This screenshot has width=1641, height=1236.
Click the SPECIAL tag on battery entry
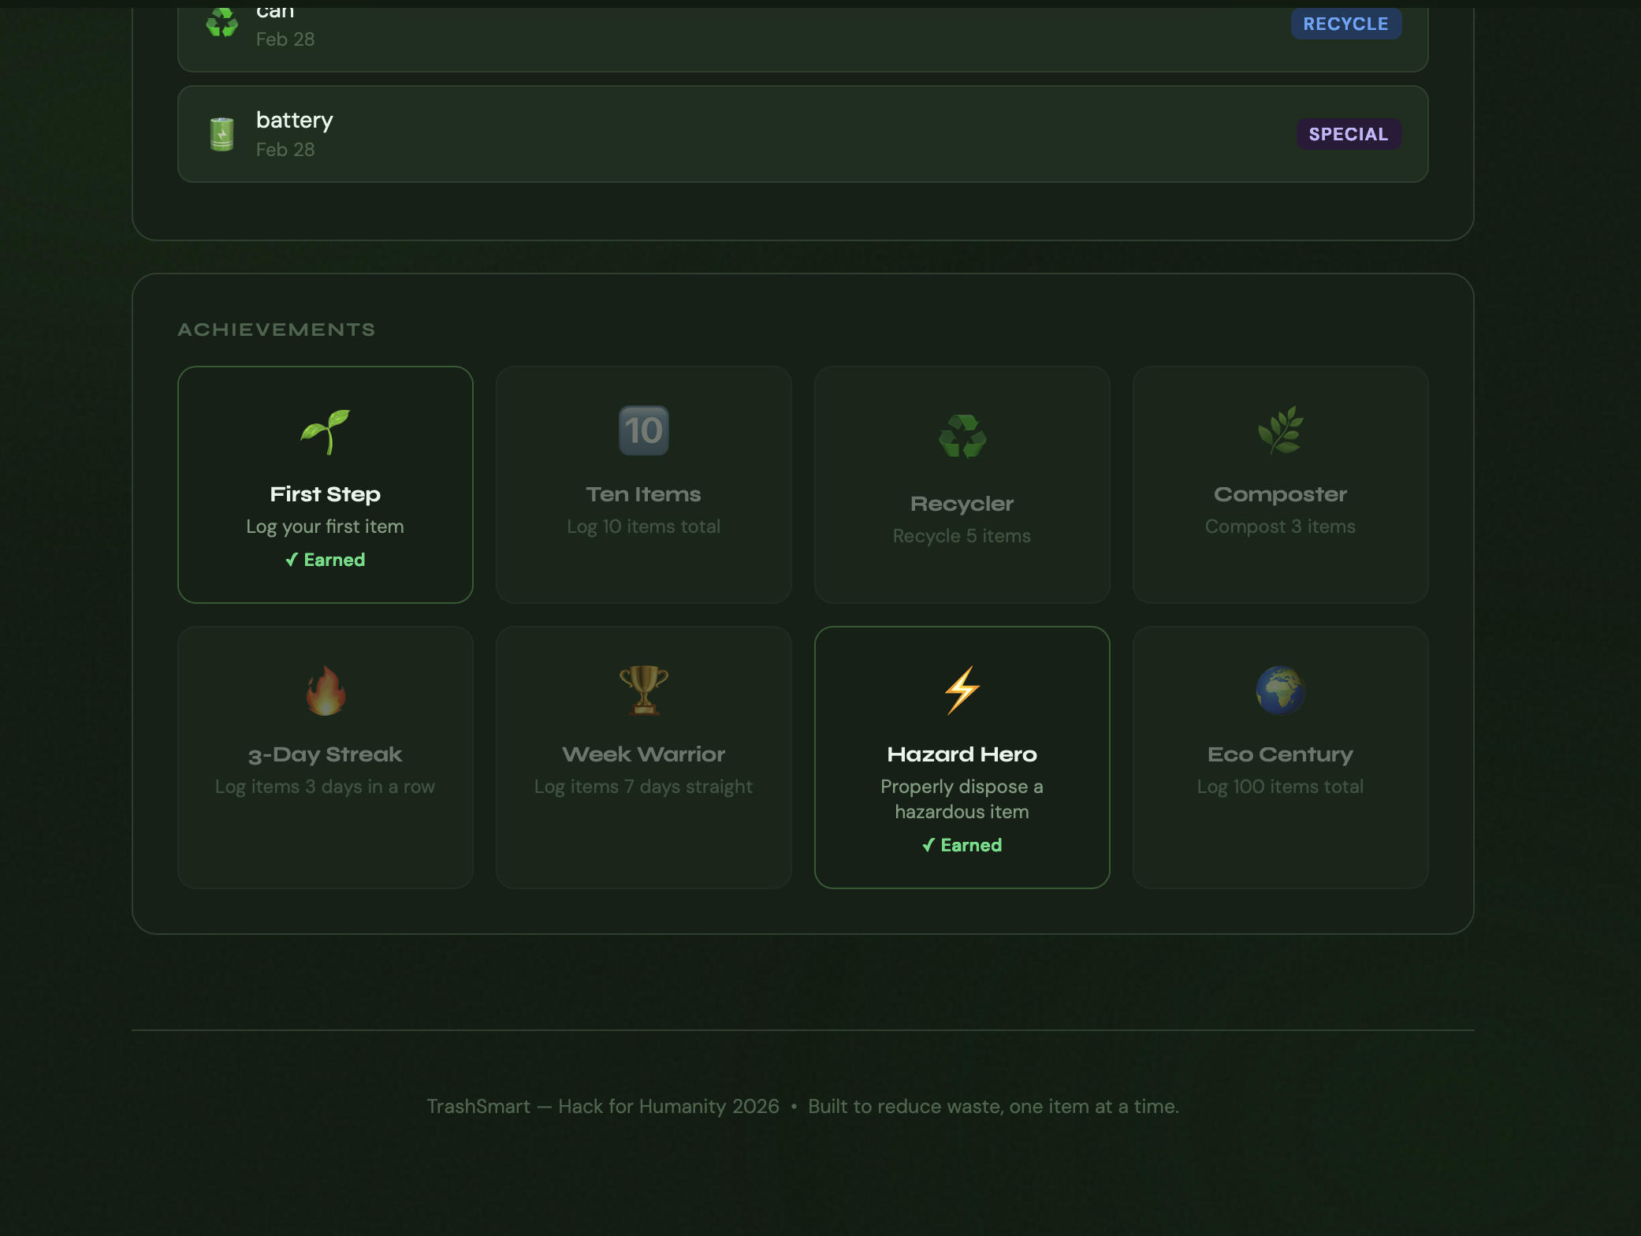point(1348,134)
